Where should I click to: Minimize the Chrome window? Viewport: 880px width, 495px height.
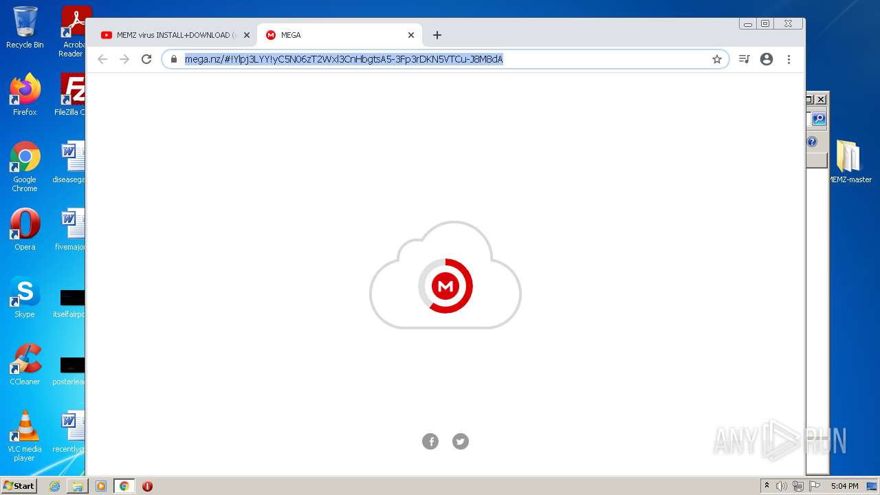[748, 23]
